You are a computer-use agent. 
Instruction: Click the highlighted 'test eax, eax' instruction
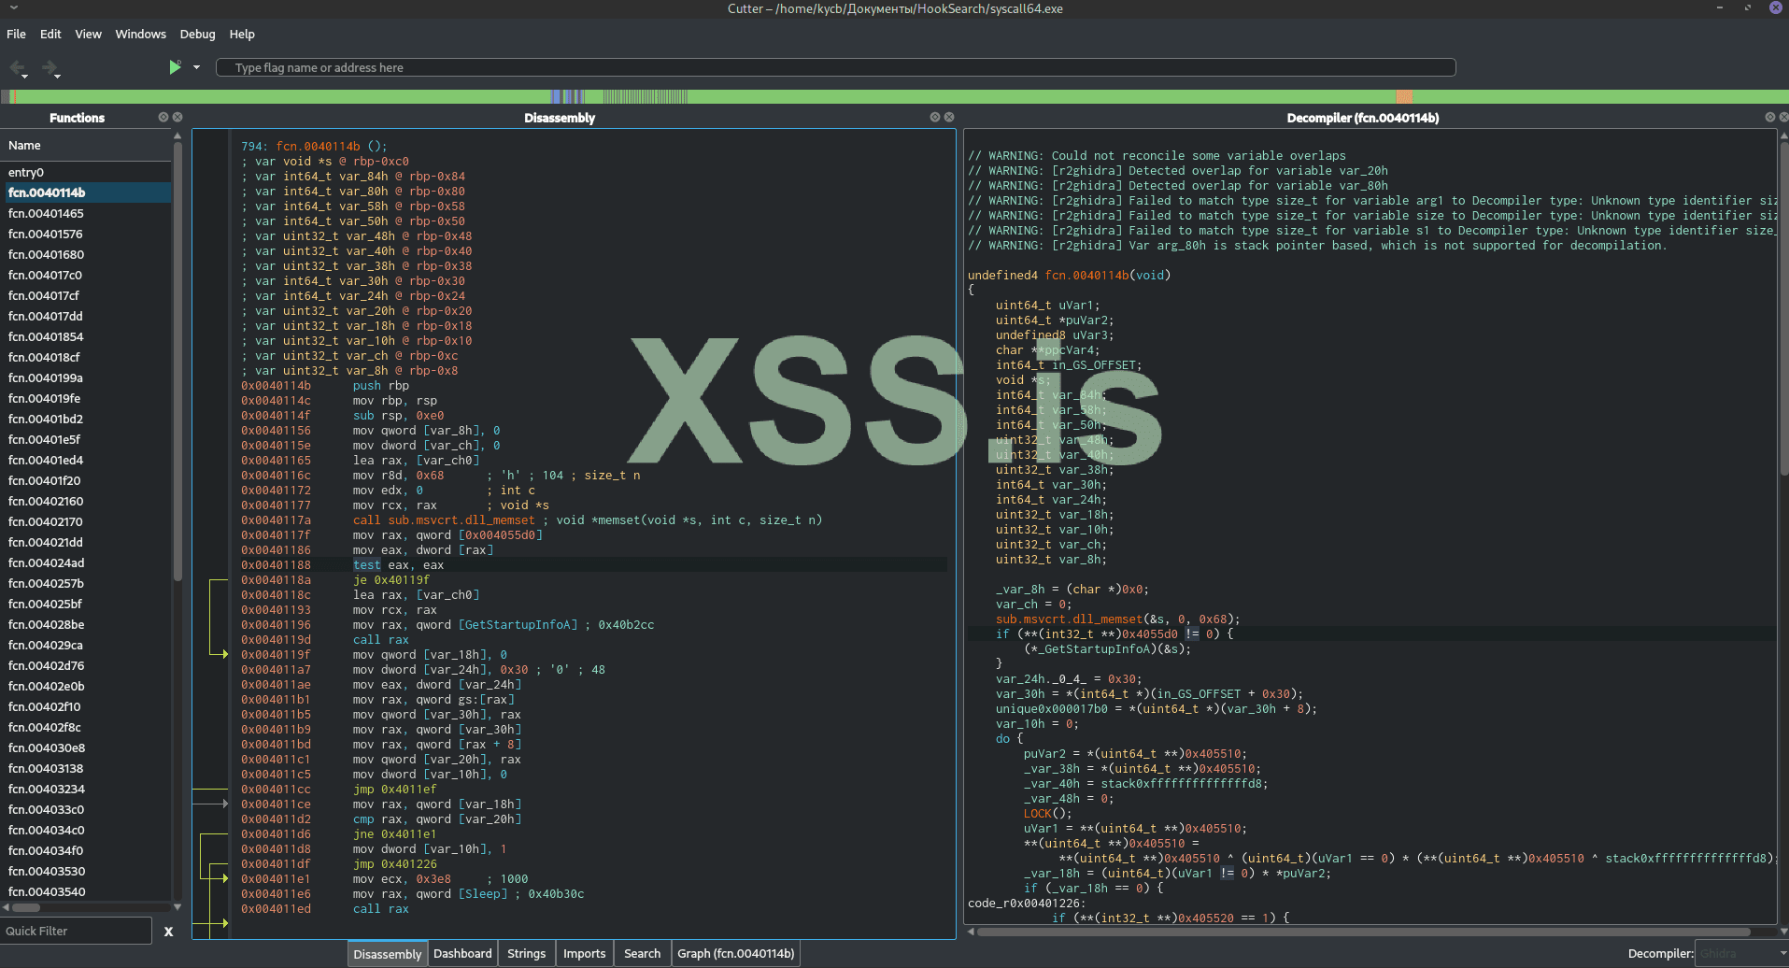(x=398, y=565)
